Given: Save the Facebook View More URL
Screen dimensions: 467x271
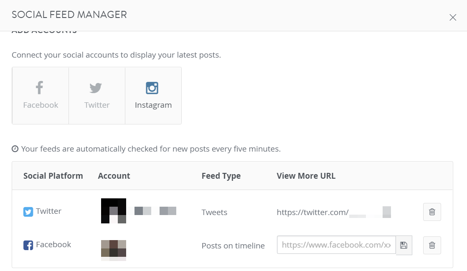Looking at the screenshot, I should pos(404,245).
